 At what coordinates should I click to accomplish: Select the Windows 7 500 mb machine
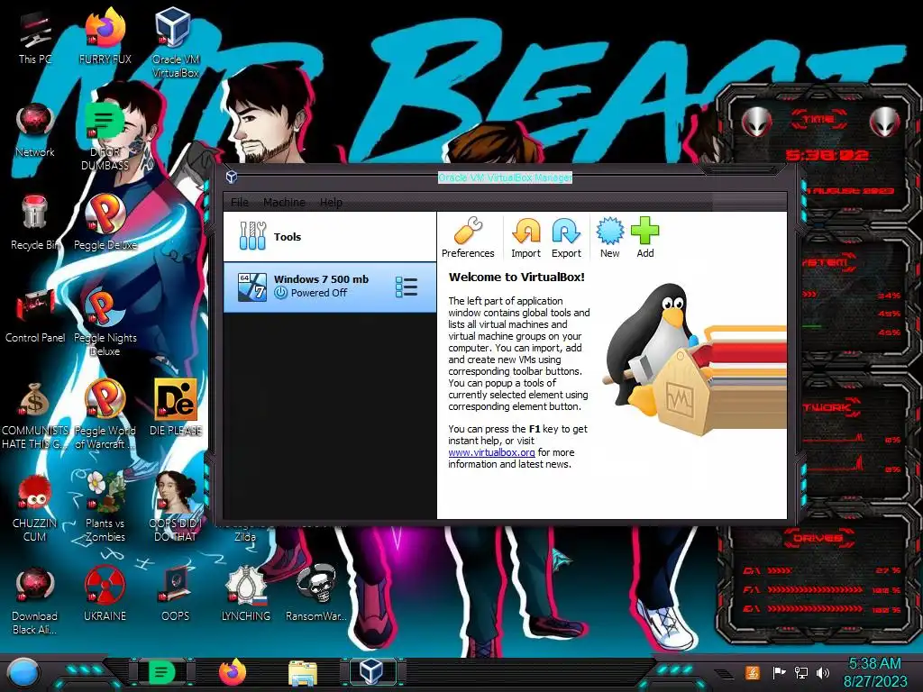[330, 287]
